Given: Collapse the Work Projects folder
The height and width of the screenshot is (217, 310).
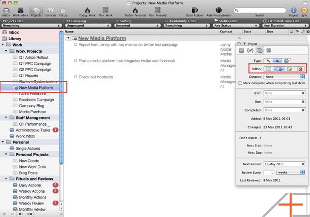Looking at the screenshot, I should pyautogui.click(x=6, y=51).
